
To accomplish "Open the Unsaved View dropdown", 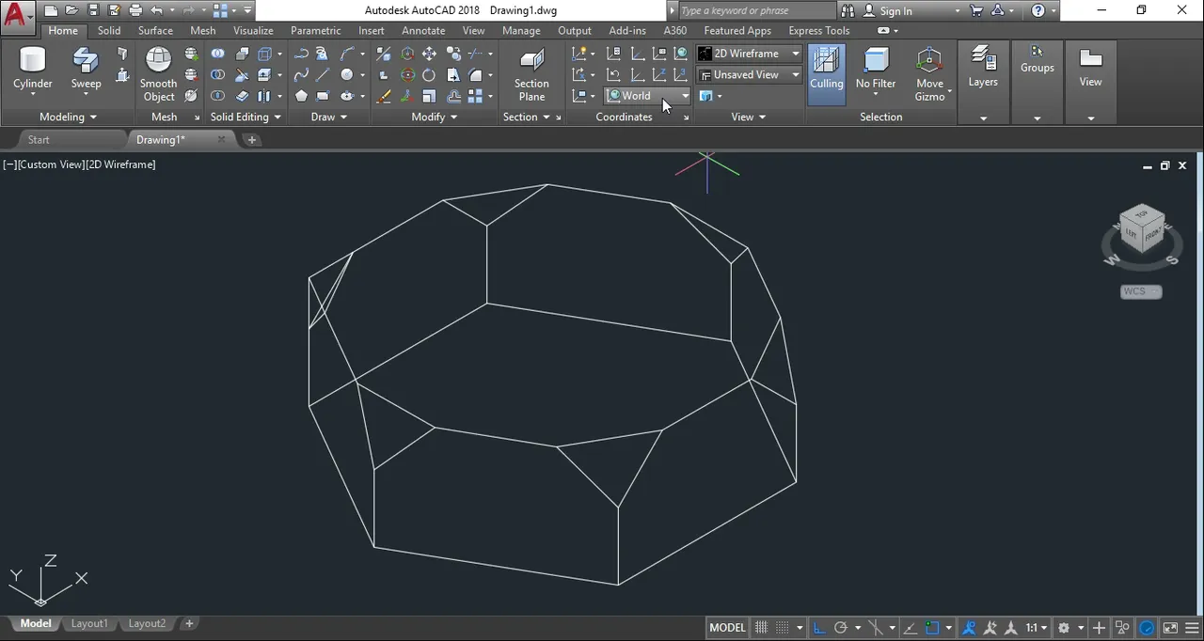I will 749,74.
